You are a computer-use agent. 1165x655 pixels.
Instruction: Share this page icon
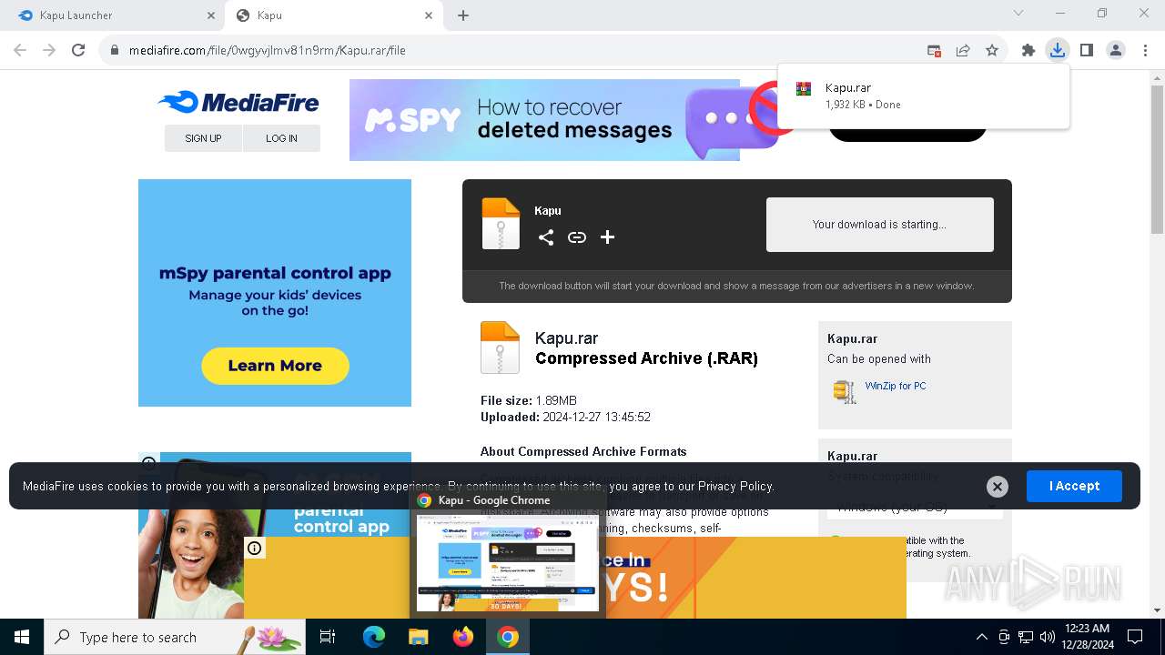[963, 51]
